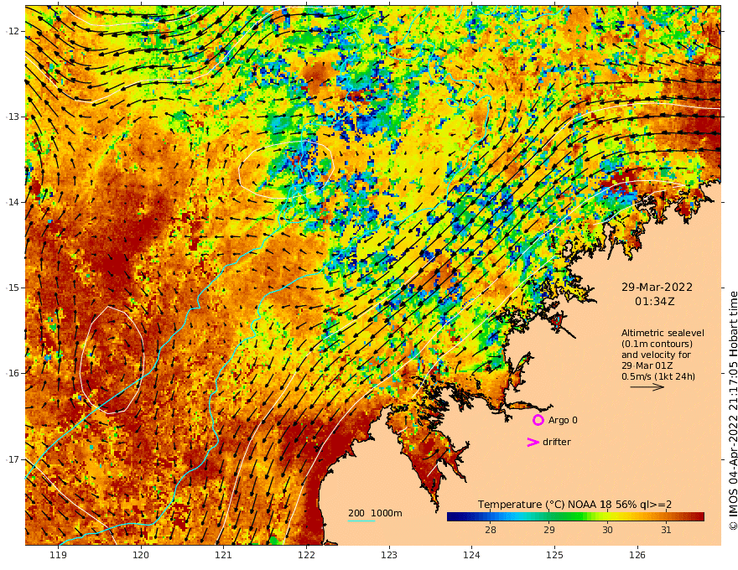Image resolution: width=738 pixels, height=570 pixels.
Task: Click the magenta Argo circle legend icon
Action: 538,420
